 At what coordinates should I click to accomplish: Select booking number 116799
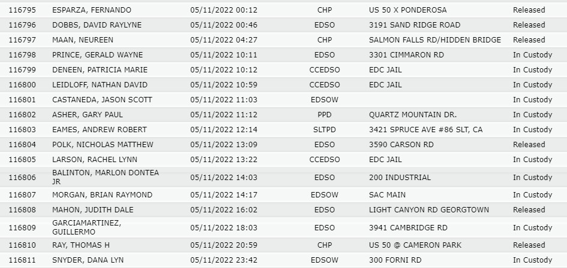pyautogui.click(x=22, y=70)
